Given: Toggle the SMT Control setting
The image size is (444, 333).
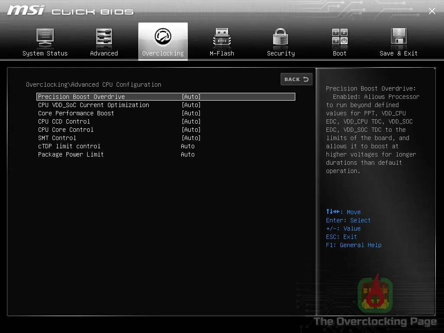Looking at the screenshot, I should [x=166, y=137].
